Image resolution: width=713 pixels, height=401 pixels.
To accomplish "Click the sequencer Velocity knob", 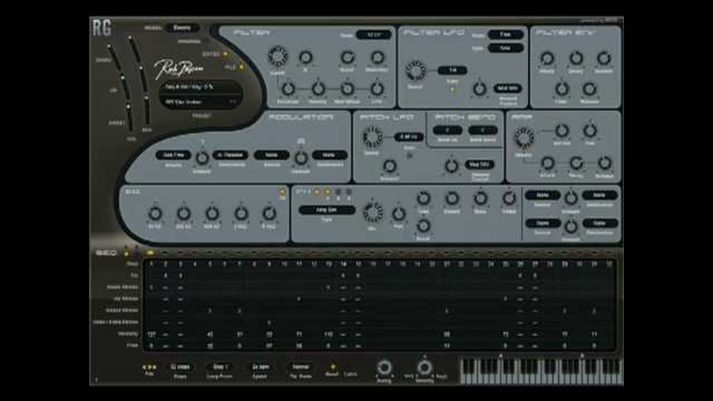I will pos(424,367).
